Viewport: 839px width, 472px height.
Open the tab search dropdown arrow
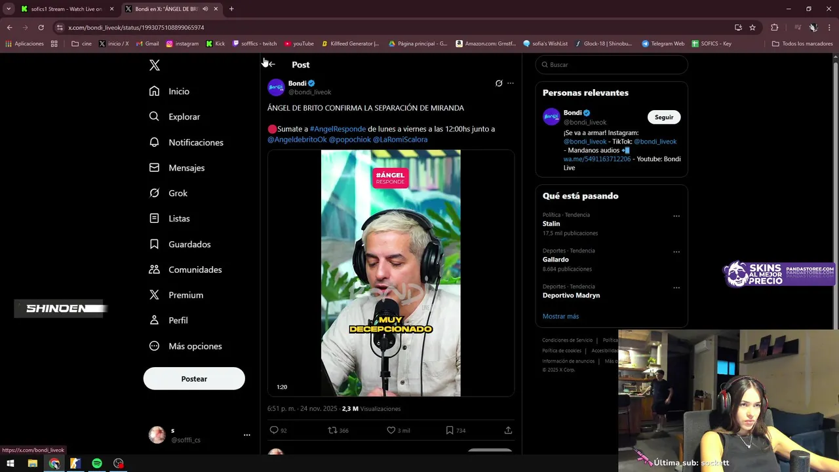(x=9, y=9)
